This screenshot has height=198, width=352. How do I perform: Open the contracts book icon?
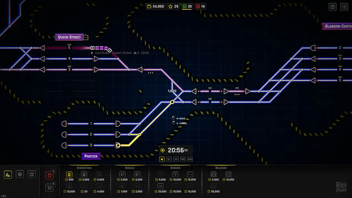32,174
